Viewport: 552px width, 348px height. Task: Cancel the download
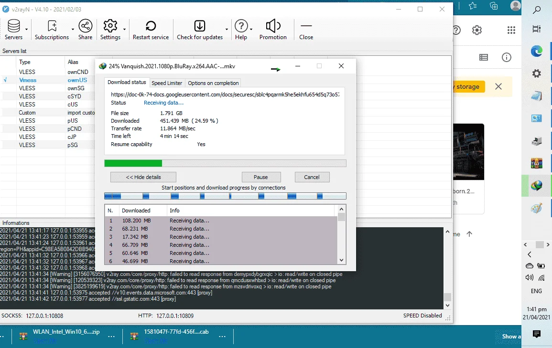click(312, 177)
